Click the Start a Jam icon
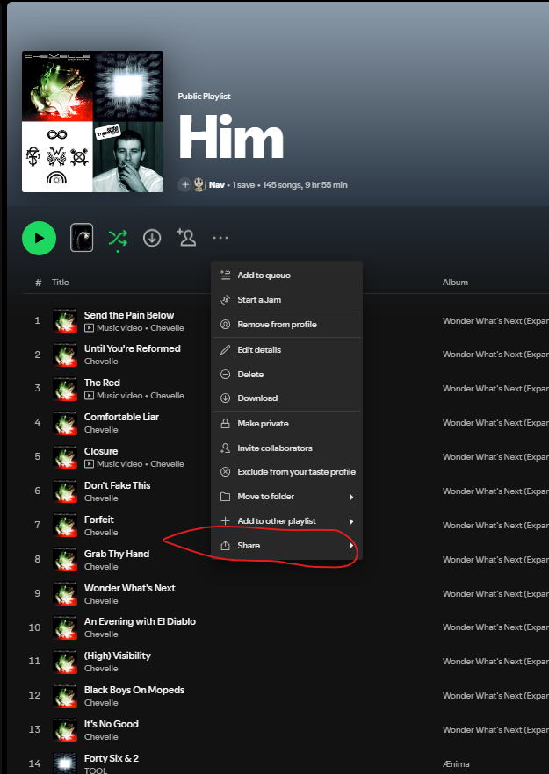The width and height of the screenshot is (549, 774). 226,299
